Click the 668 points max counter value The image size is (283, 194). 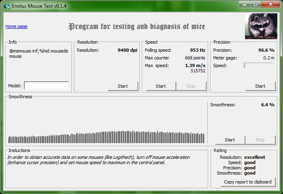pos(195,58)
